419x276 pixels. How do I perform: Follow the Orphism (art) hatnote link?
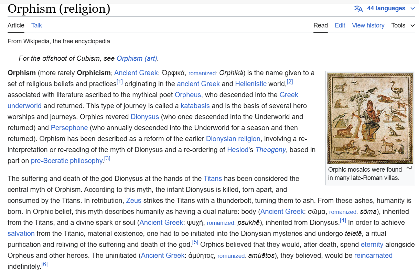pos(137,58)
